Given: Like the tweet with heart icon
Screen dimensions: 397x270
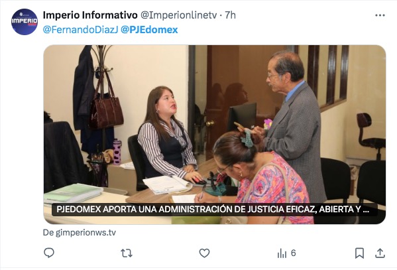Looking at the screenshot, I should tap(204, 253).
